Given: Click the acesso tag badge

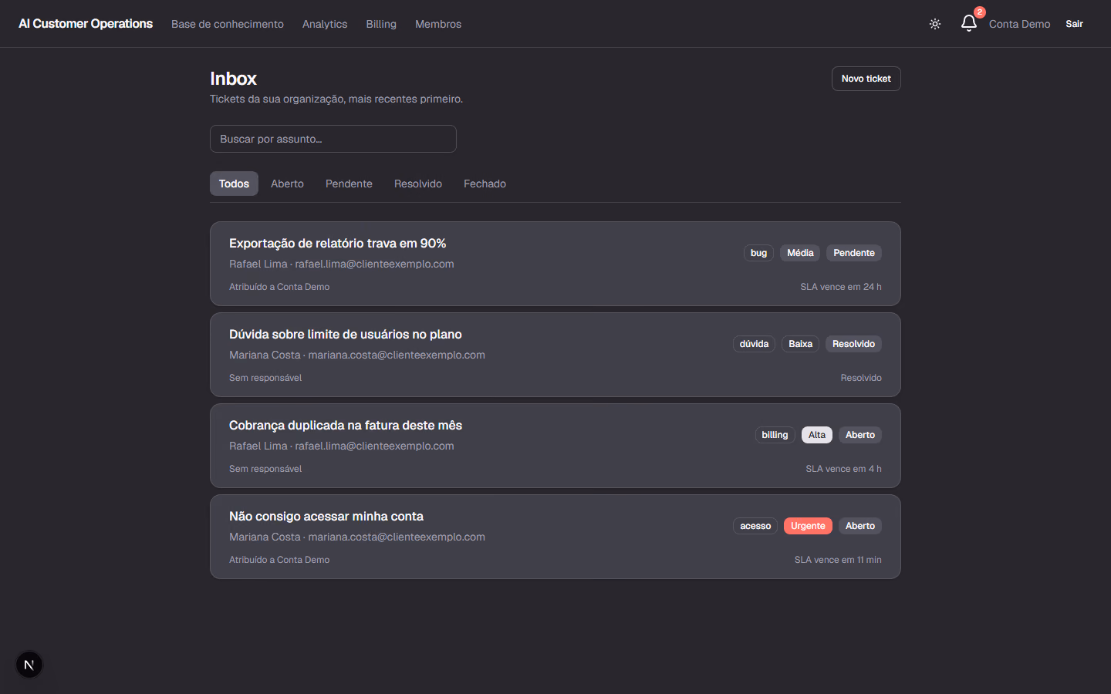Looking at the screenshot, I should click(755, 526).
